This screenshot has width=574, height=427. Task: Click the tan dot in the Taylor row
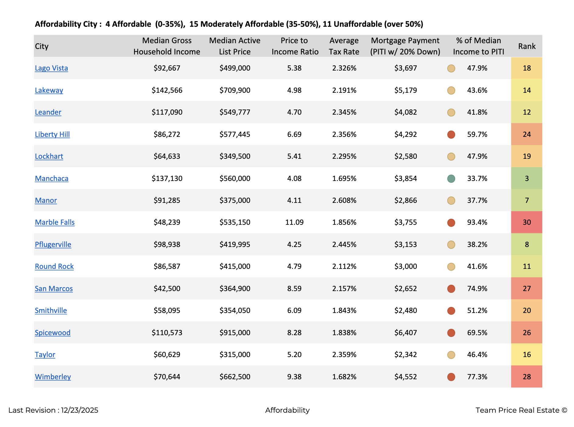point(451,355)
